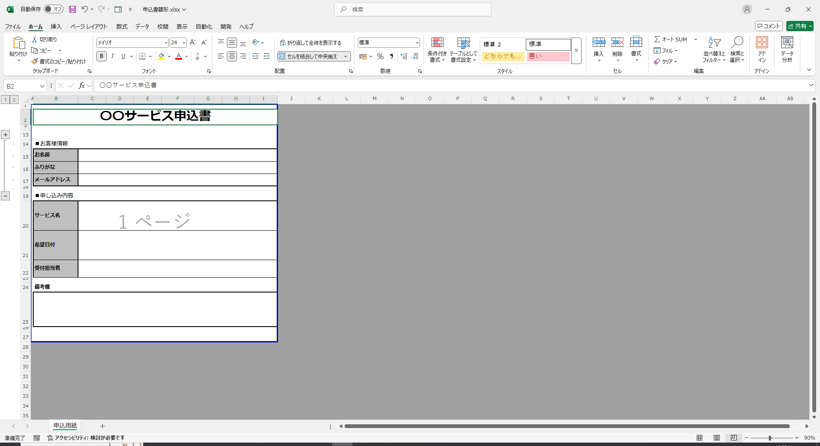Toggle bold formatting
Viewport: 820px width, 446px height.
click(x=101, y=56)
